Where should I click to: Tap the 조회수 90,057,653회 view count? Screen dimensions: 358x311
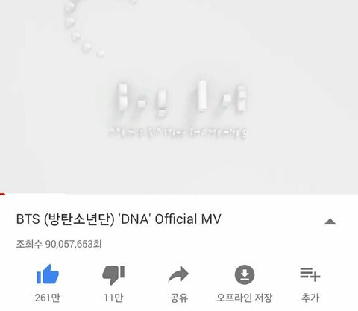click(x=59, y=244)
